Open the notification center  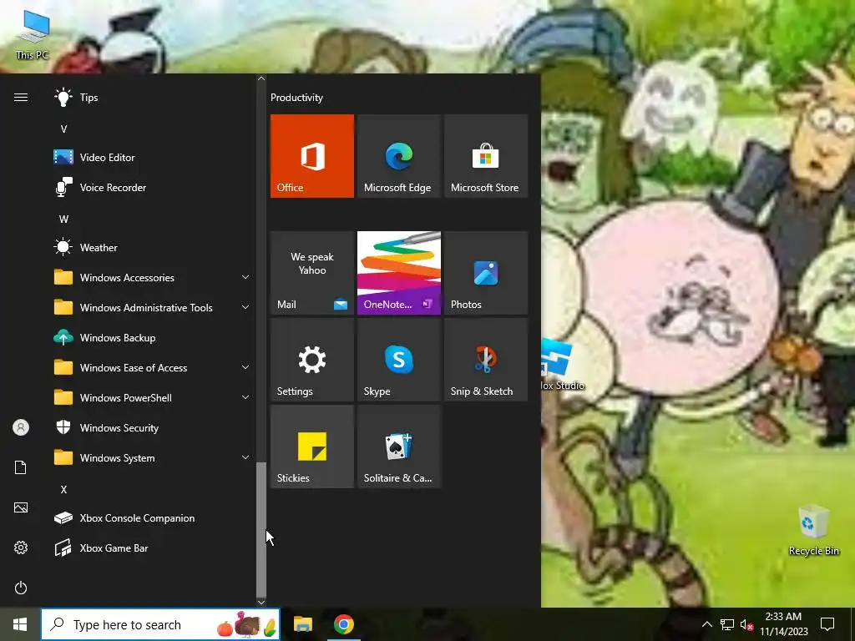tap(827, 624)
